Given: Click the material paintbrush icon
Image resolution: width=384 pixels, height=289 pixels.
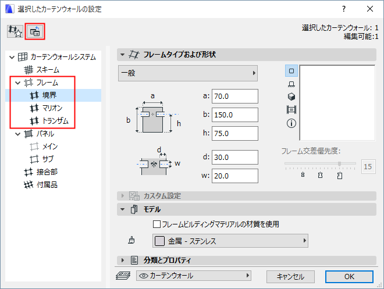Looking at the screenshot, I should click(131, 241).
